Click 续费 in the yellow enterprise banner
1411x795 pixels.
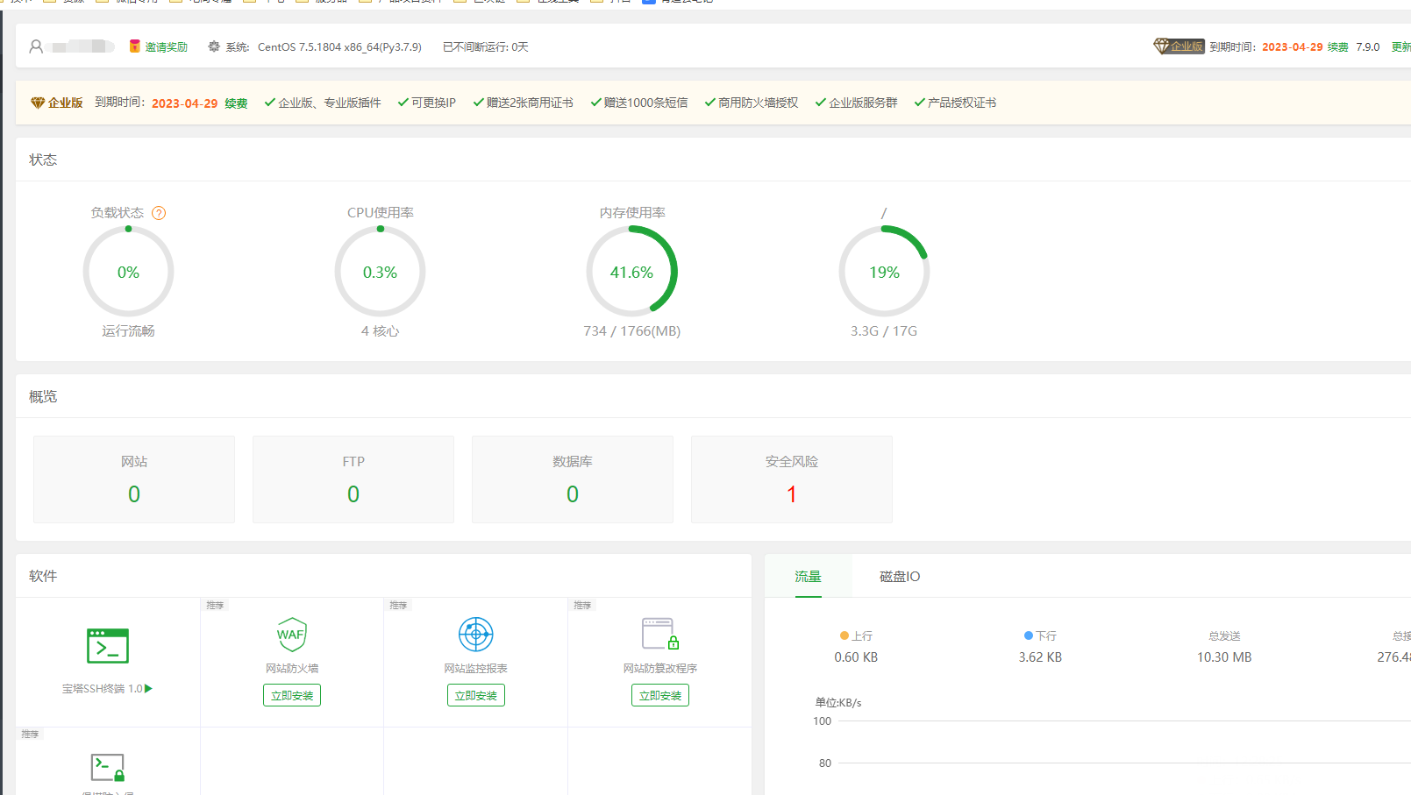236,103
